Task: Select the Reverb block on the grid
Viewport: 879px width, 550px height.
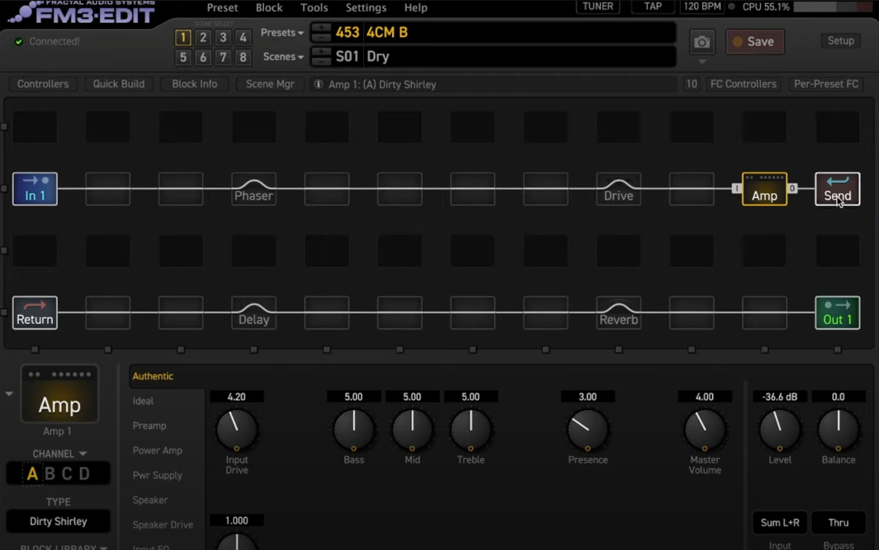Action: (x=618, y=313)
